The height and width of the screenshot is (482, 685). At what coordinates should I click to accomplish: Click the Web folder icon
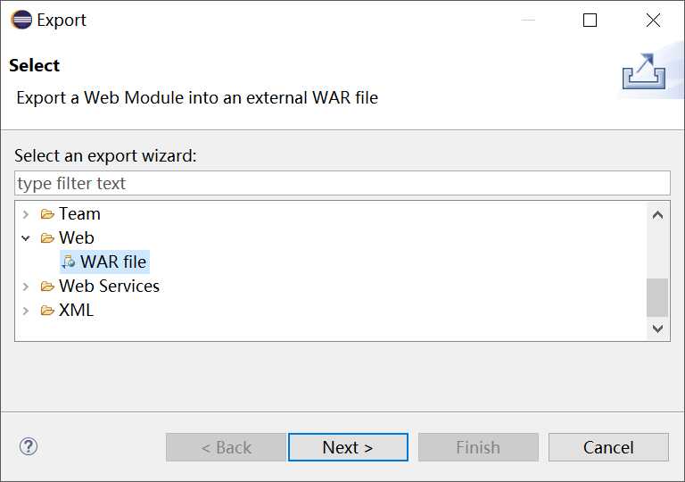[47, 238]
